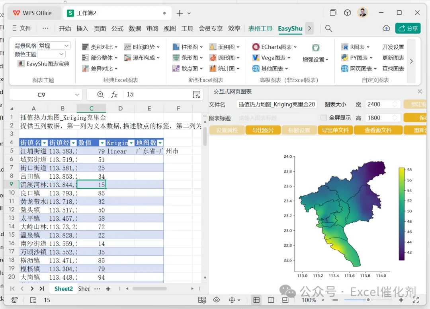Select column C header
Viewport: 430px width, 309px height.
pyautogui.click(x=91, y=108)
